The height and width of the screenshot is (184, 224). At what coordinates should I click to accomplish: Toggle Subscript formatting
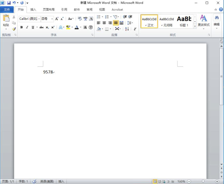pos(47,27)
